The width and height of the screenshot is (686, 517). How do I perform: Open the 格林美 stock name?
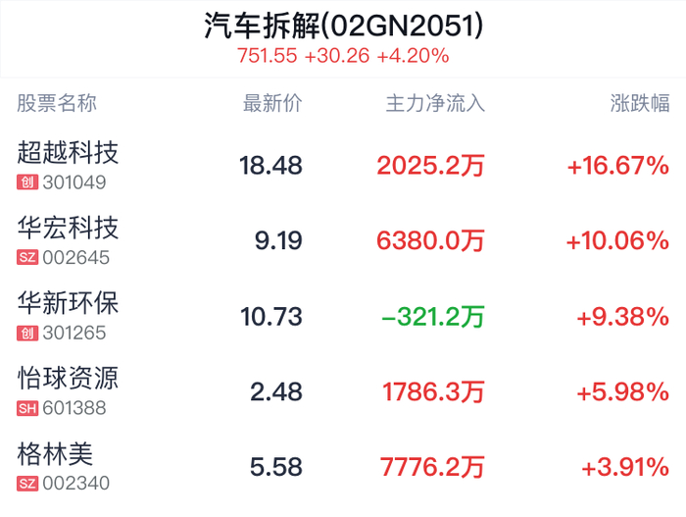[x=56, y=454]
